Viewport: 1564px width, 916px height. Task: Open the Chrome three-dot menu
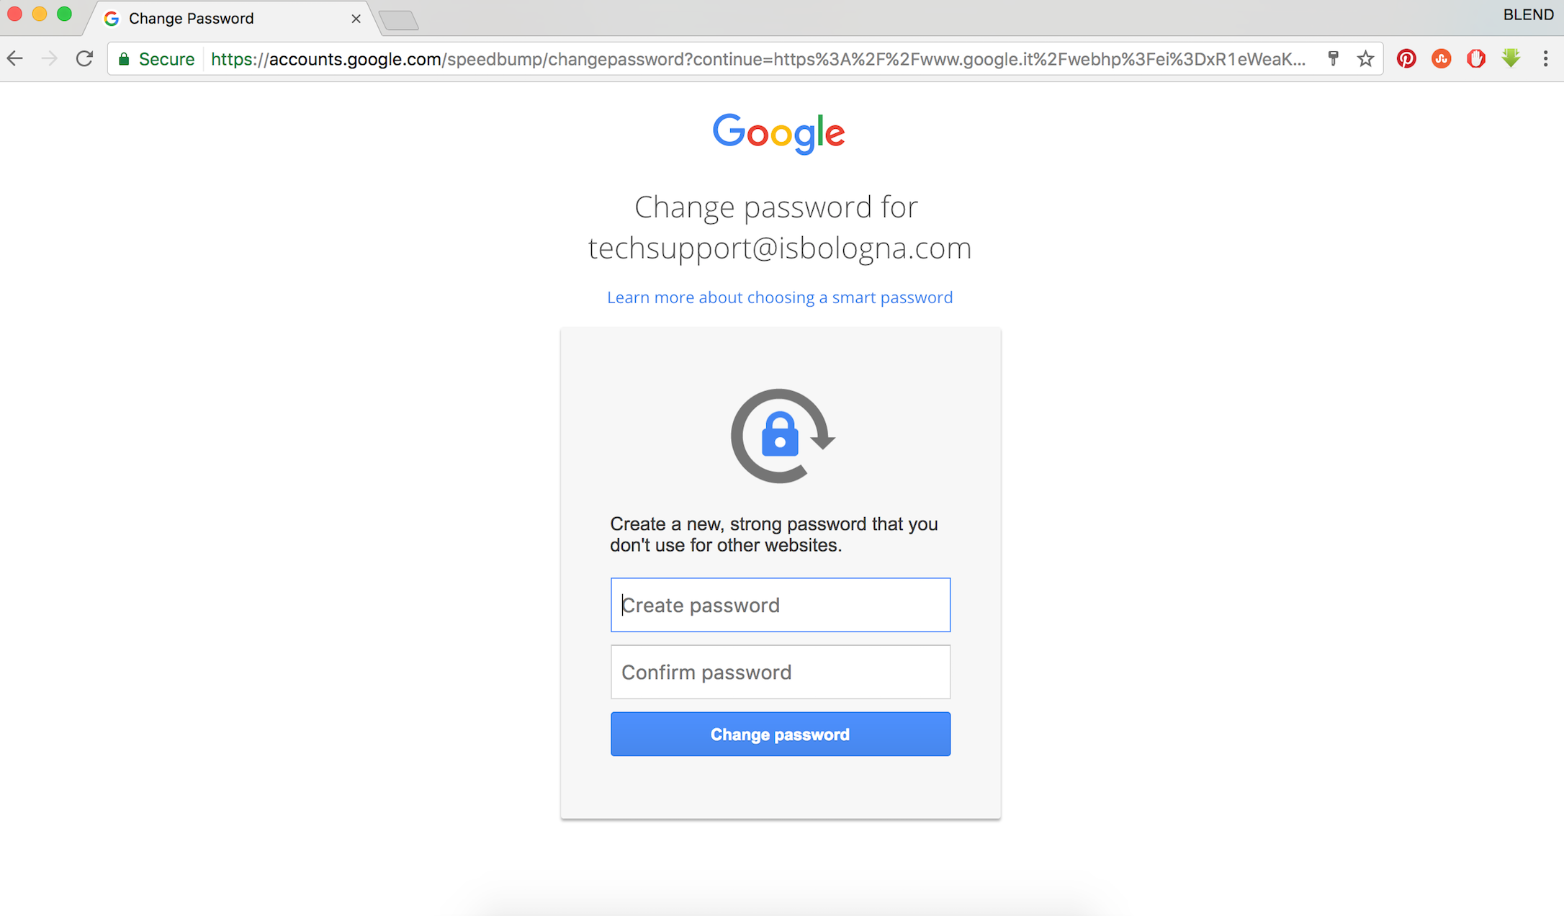[x=1545, y=59]
